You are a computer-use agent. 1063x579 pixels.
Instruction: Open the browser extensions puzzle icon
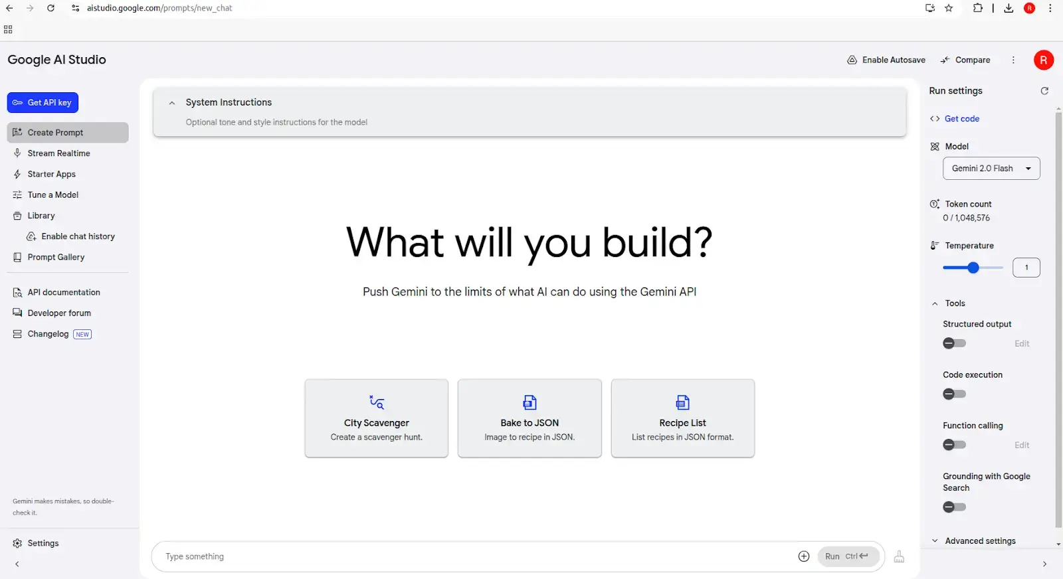point(978,8)
